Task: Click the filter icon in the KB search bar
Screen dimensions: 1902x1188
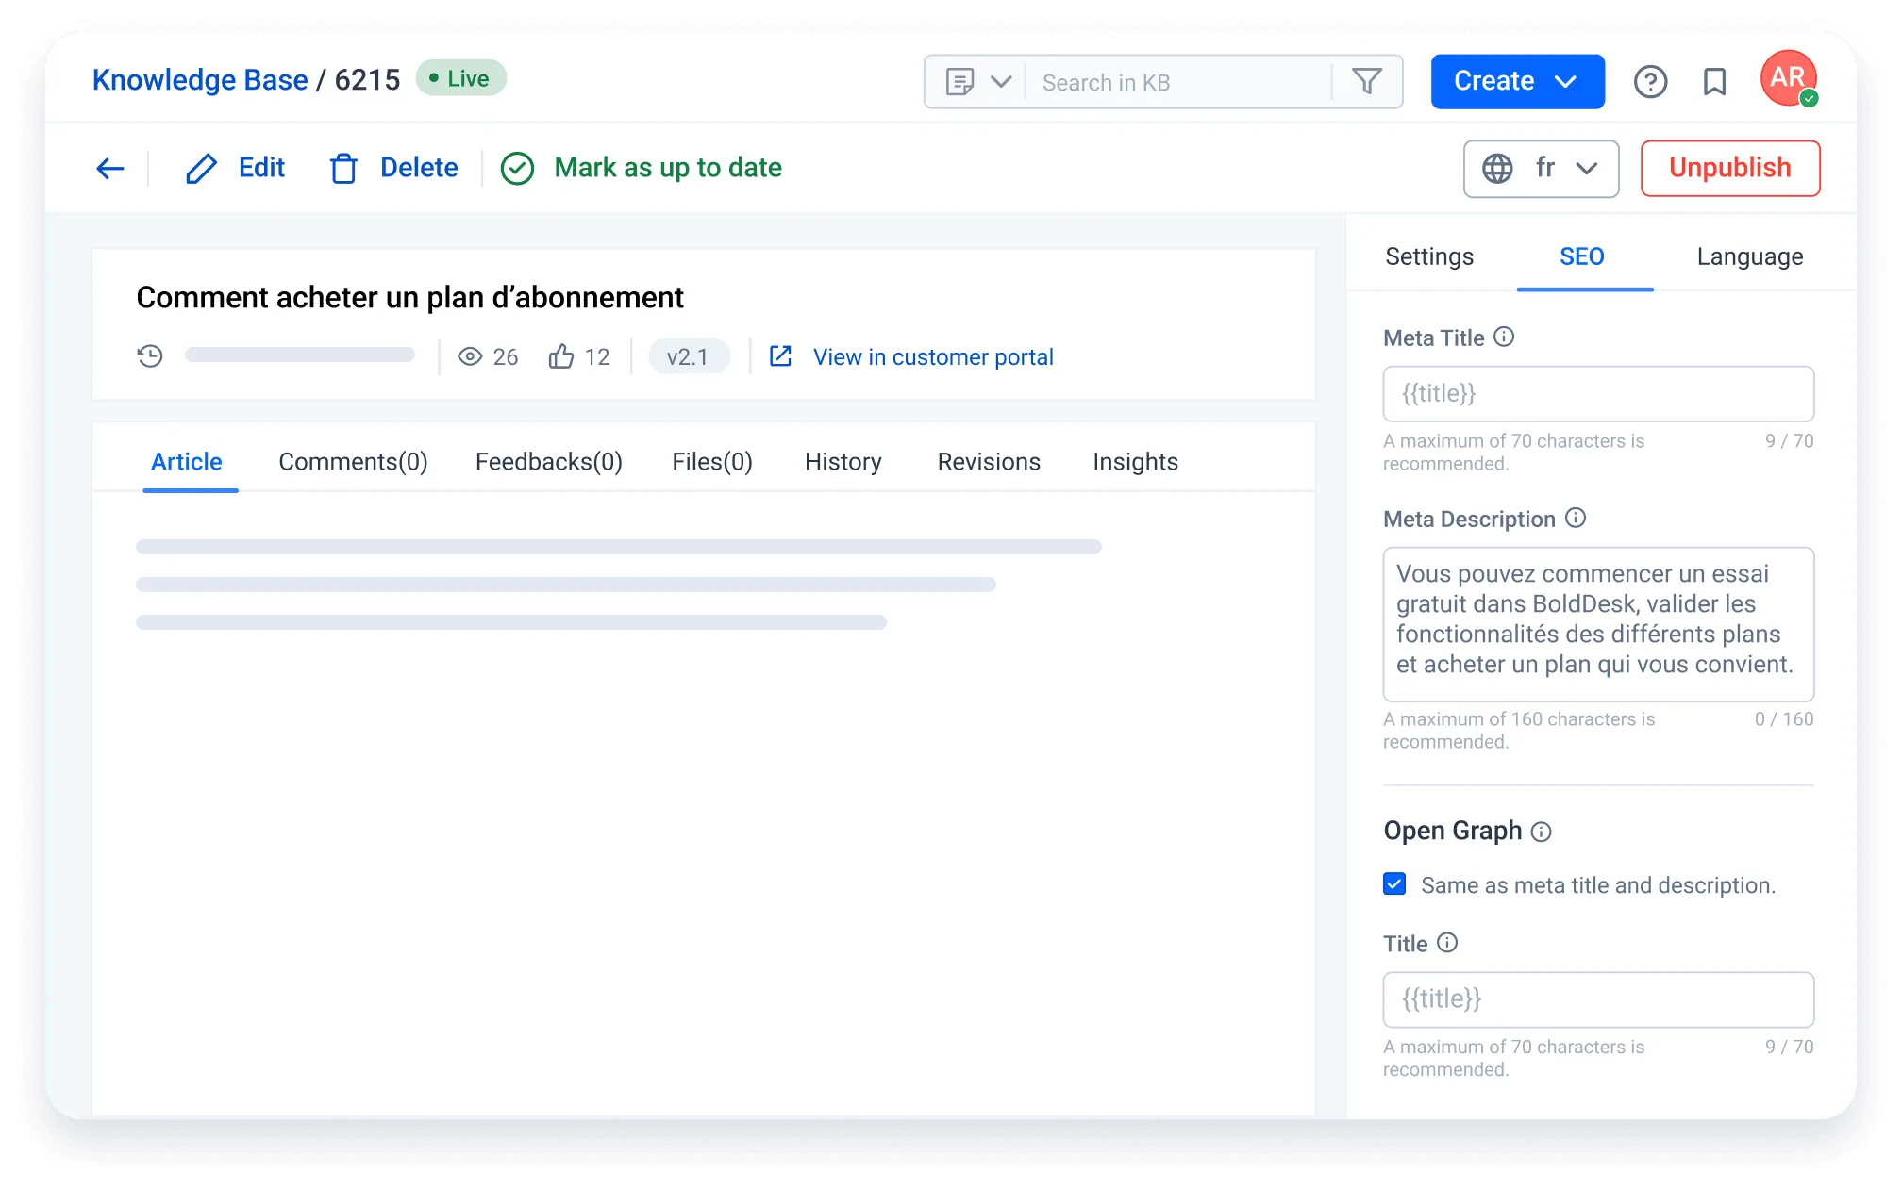Action: pos(1367,82)
